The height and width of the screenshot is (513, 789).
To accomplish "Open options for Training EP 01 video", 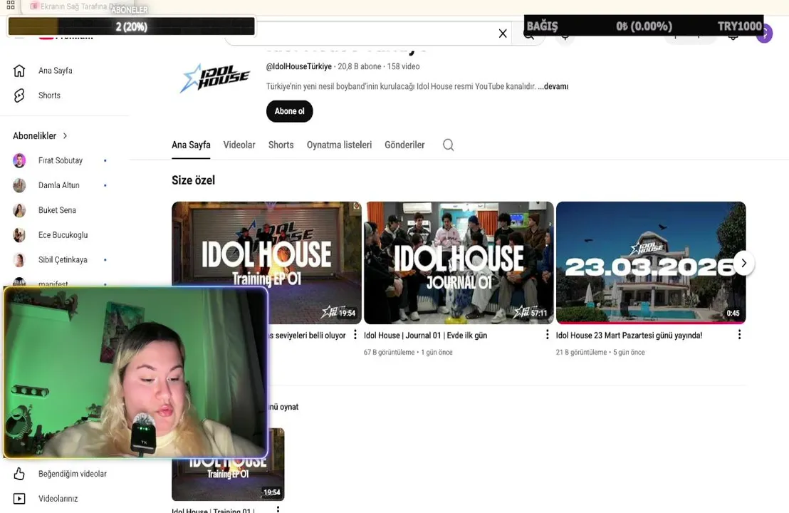I will click(x=355, y=335).
